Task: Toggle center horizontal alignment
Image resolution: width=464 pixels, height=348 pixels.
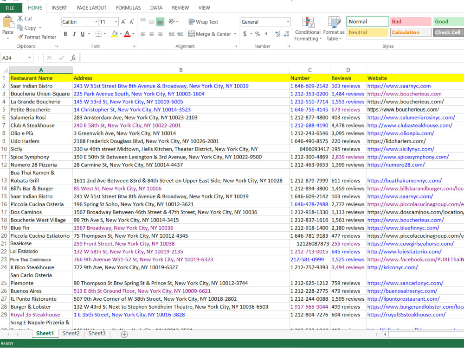Action: (x=152, y=34)
